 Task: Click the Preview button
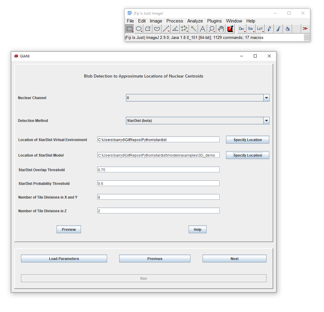point(69,229)
